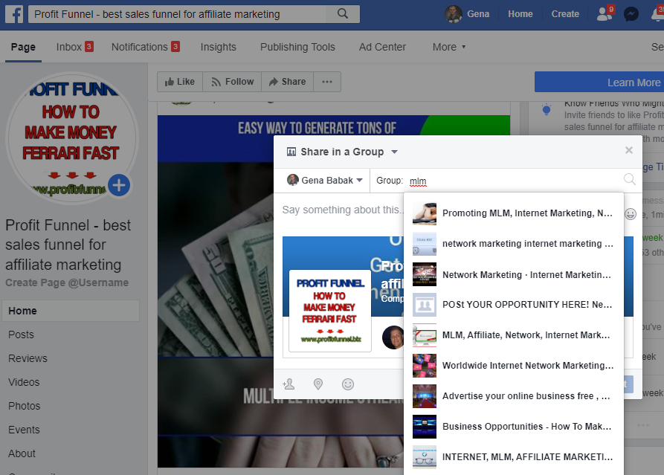This screenshot has width=664, height=475.
Task: Select Reviews in left sidebar
Action: (28, 358)
